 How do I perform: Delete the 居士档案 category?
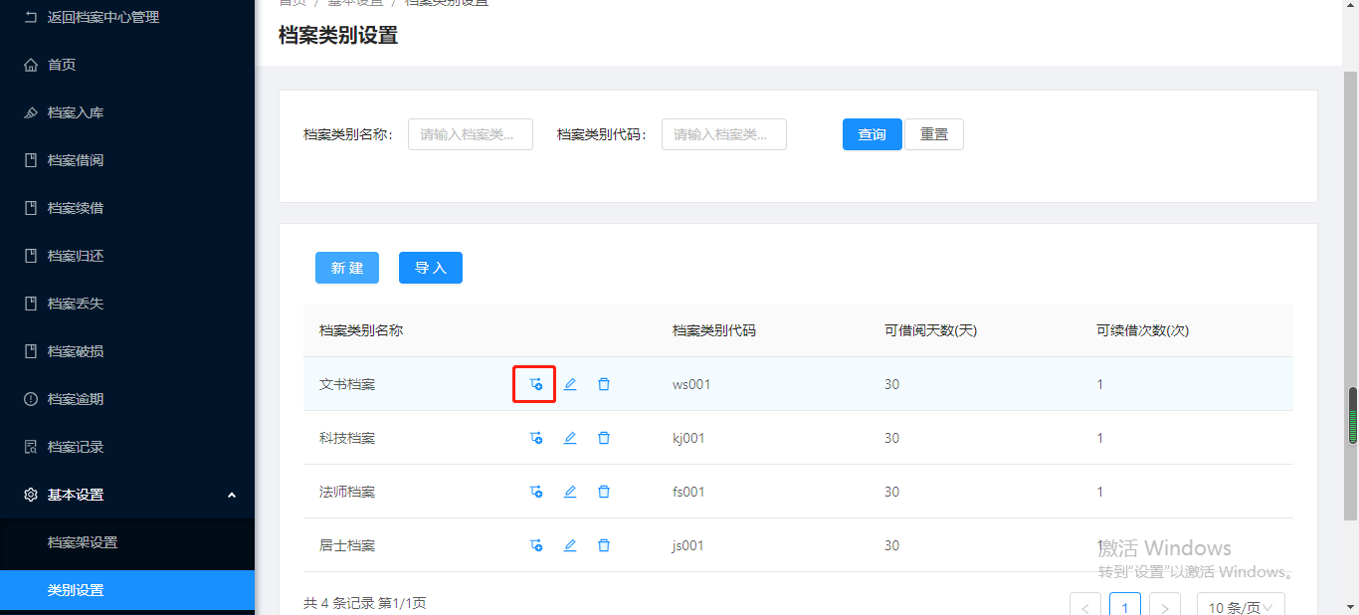point(604,545)
